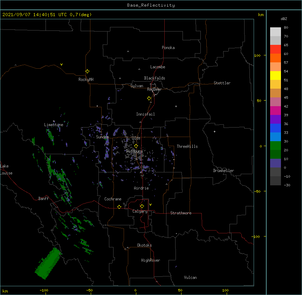
Task: Select the white 80 dBZ legend swatch
Action: point(275,32)
